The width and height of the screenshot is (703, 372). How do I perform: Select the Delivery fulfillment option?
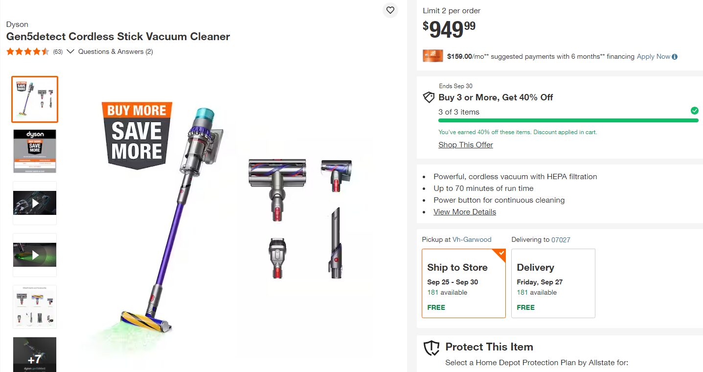click(x=553, y=283)
